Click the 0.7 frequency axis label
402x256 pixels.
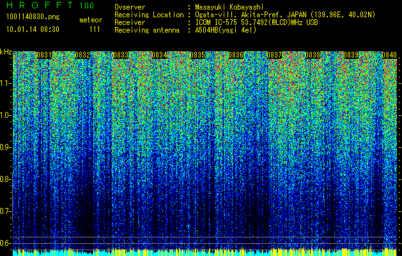tap(5, 211)
